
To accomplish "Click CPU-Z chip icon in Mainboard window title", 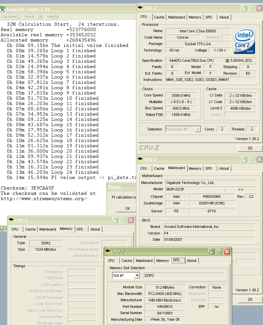I will [x=140, y=159].
